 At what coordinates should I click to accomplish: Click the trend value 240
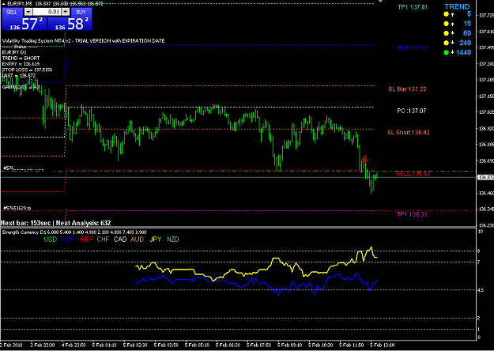(466, 43)
